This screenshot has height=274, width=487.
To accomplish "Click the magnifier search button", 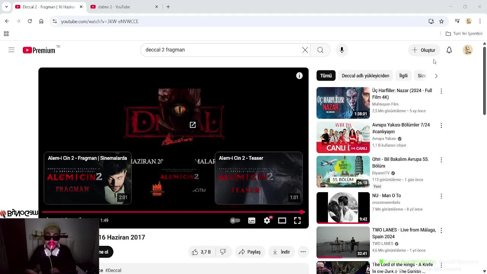I will (320, 50).
